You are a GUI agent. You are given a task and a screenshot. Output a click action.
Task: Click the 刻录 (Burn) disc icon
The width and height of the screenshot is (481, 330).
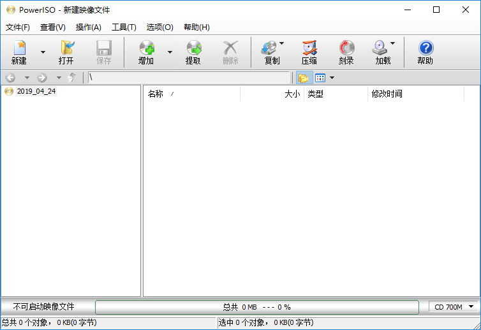(346, 52)
